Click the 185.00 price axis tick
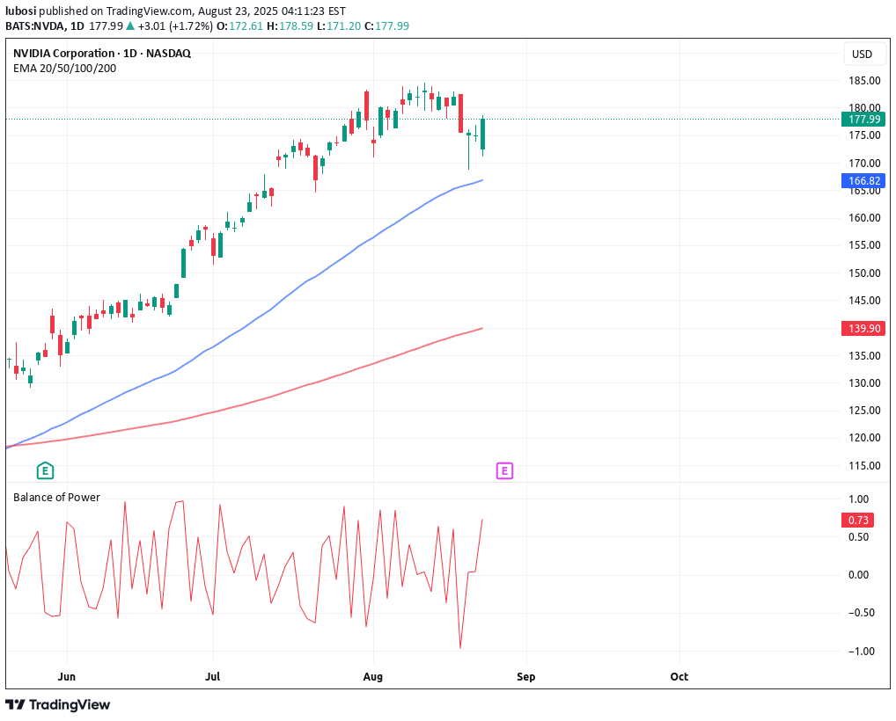This screenshot has height=721, width=896. click(x=864, y=81)
